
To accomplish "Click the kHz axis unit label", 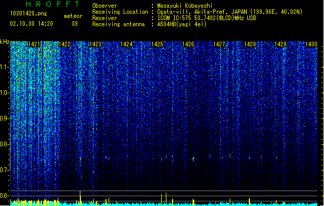I will coord(5,42).
